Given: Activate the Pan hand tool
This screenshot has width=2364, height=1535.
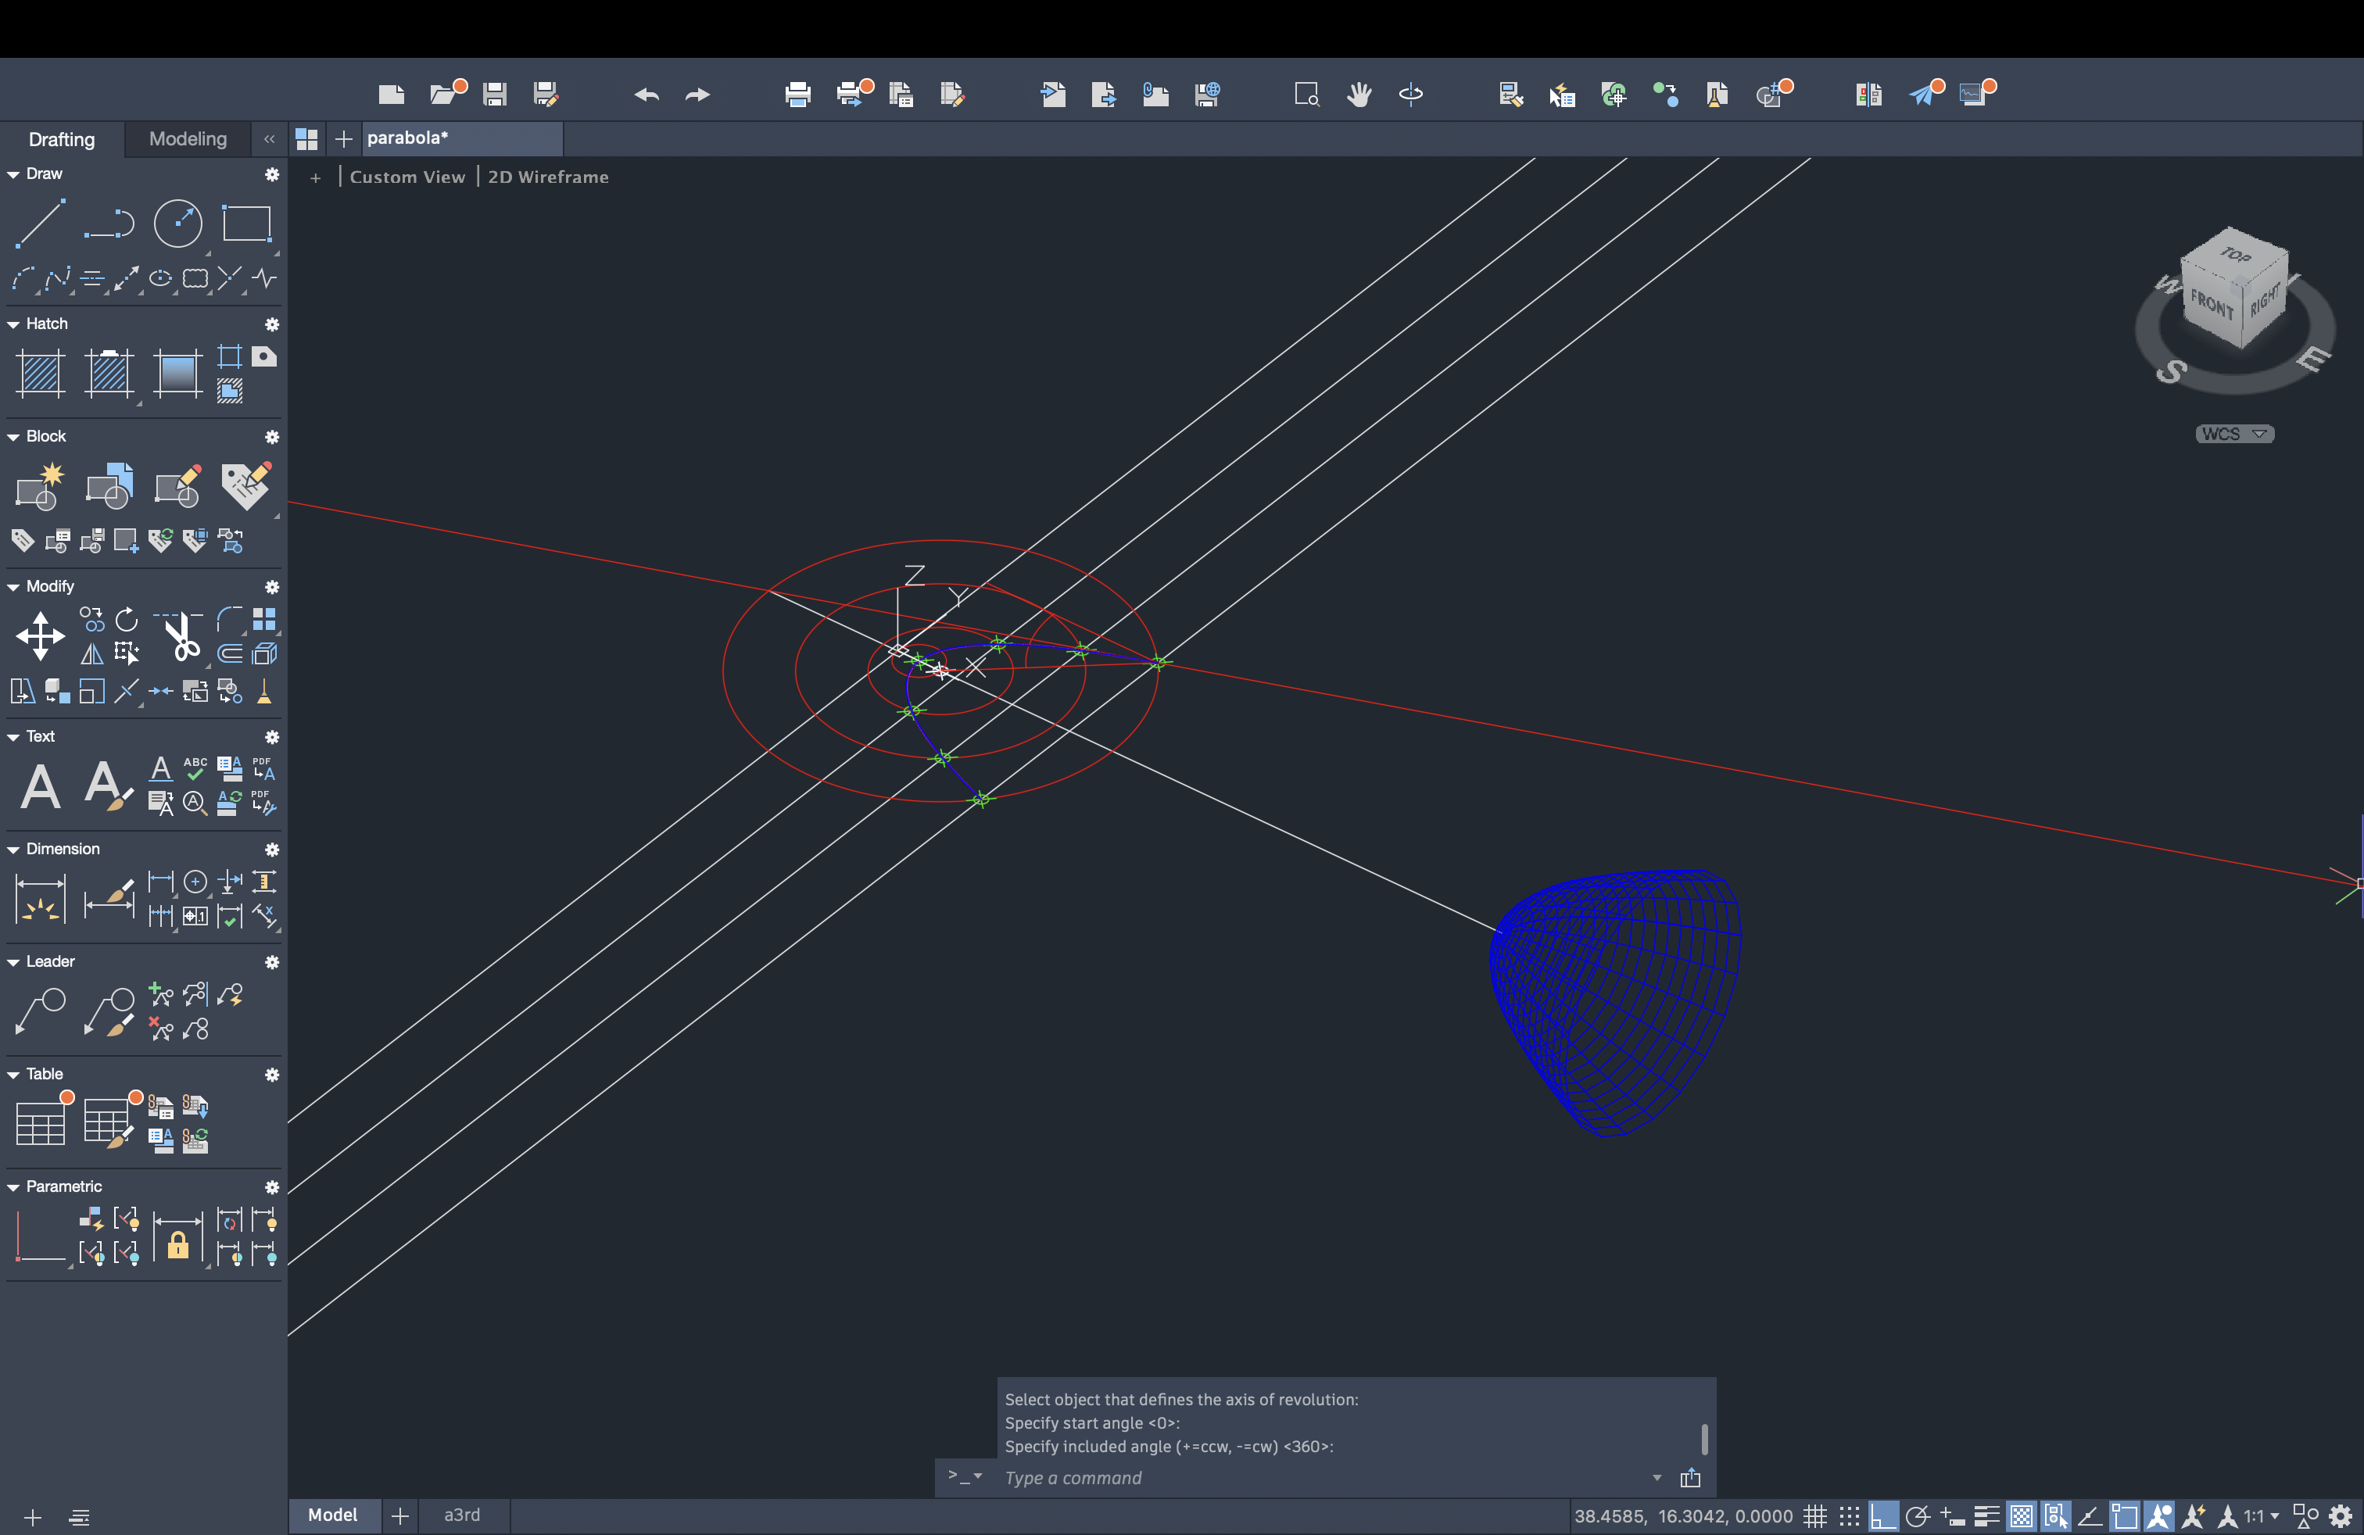Looking at the screenshot, I should 1359,95.
